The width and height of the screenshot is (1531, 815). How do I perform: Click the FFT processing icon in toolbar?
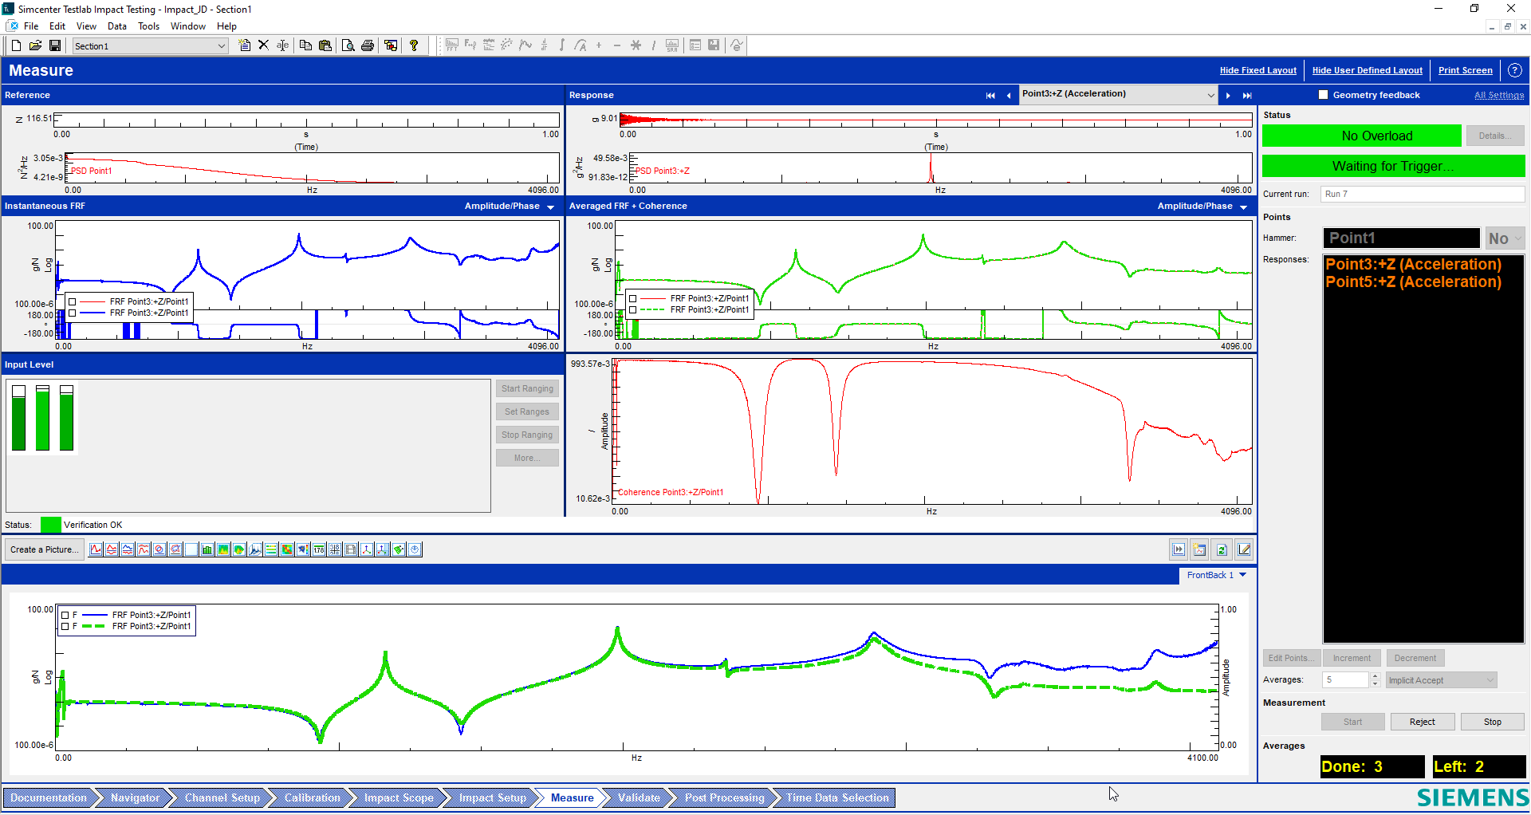pos(452,45)
